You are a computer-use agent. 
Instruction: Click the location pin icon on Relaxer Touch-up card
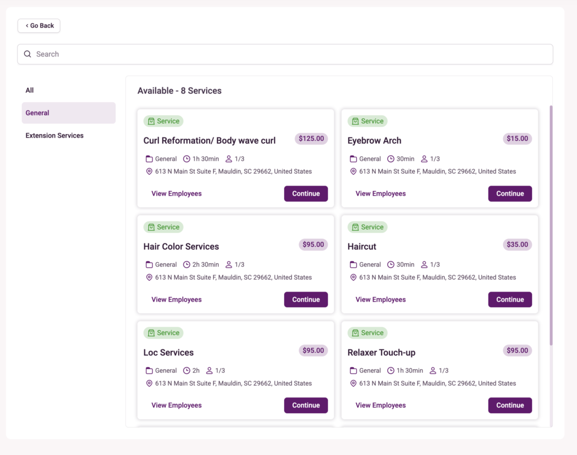[x=353, y=383]
